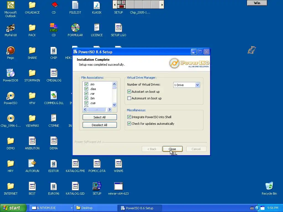Toggle Check for updates automatically
This screenshot has height=212, width=283.
click(x=129, y=124)
